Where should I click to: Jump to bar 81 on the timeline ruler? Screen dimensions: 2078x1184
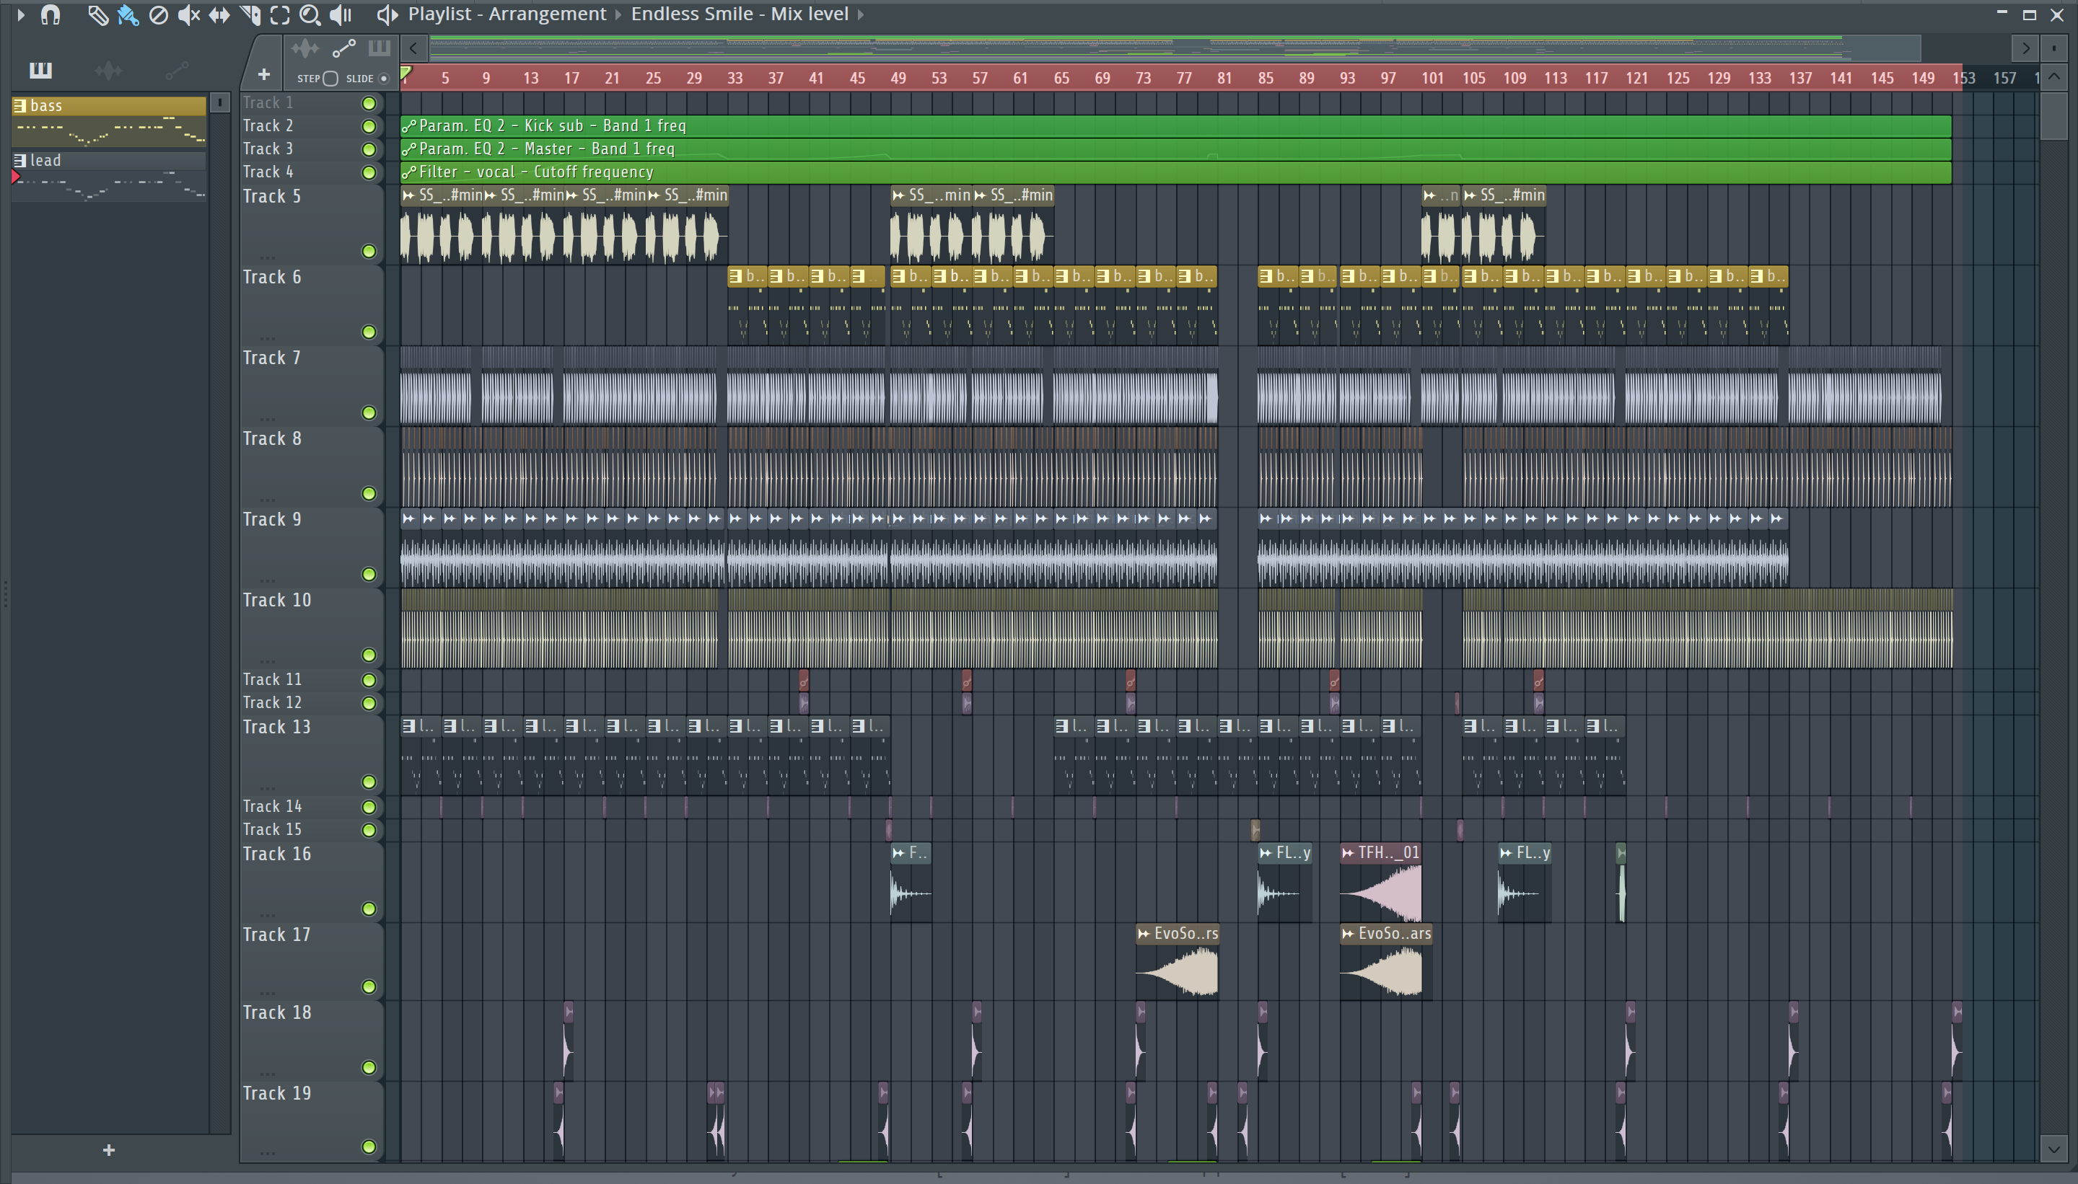1224,78
